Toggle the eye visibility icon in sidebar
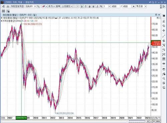 [x=164, y=64]
